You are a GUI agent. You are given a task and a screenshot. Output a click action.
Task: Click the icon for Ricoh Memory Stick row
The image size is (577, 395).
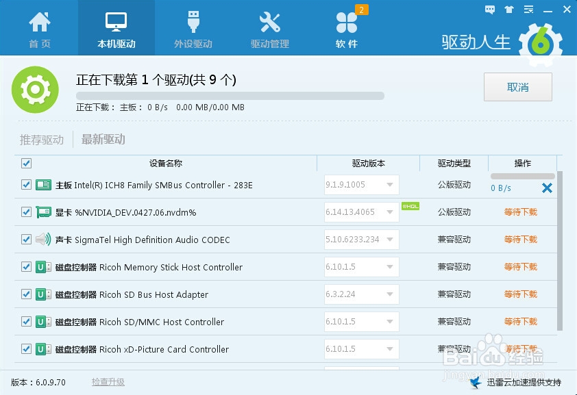[x=43, y=267]
